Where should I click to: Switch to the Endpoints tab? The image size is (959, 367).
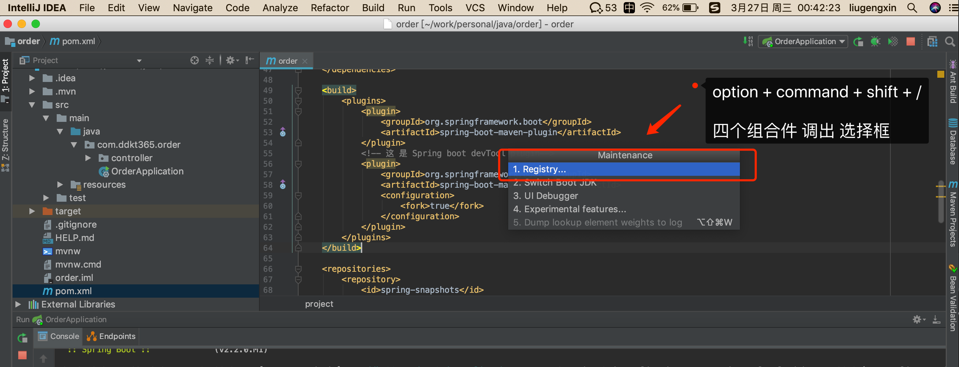[x=111, y=337]
